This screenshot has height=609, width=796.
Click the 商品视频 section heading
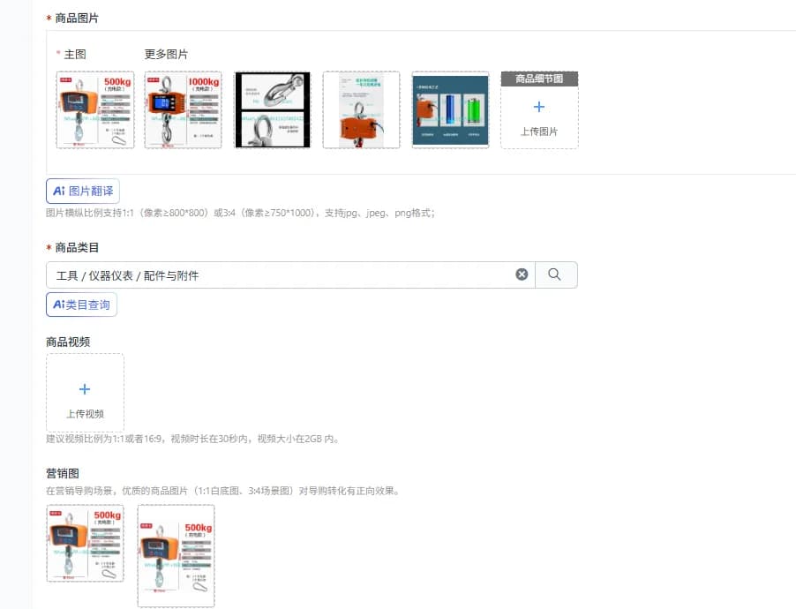coord(68,342)
